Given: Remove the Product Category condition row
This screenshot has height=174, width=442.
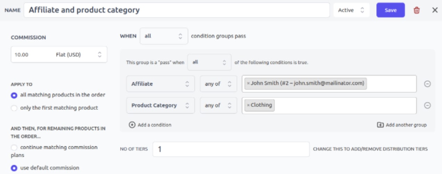Looking at the screenshot, I should coord(428,105).
